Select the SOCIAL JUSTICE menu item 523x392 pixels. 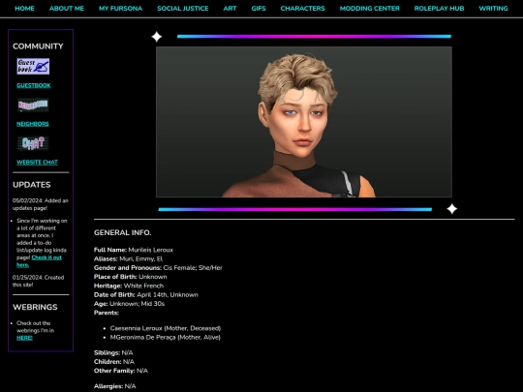(x=183, y=9)
